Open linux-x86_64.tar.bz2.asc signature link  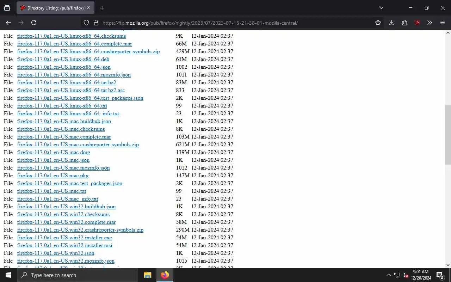coord(71,90)
